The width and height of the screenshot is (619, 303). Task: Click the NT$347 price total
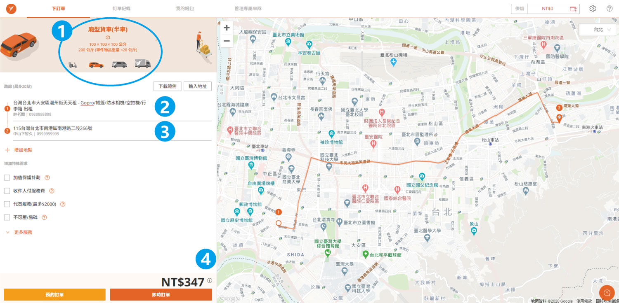183,282
